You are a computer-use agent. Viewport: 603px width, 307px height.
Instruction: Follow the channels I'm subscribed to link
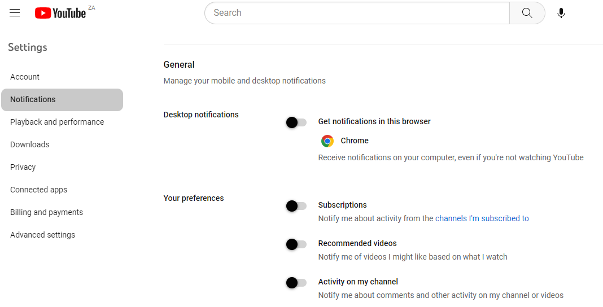[x=482, y=218]
